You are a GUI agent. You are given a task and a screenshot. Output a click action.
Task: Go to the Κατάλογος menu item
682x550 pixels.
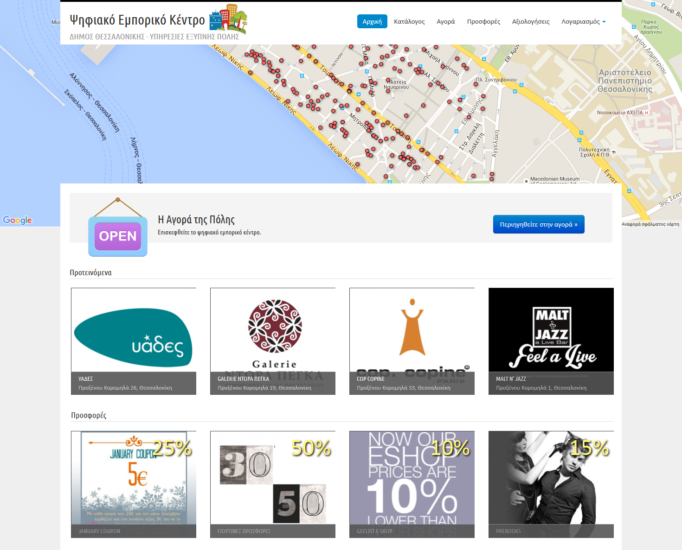click(x=409, y=21)
